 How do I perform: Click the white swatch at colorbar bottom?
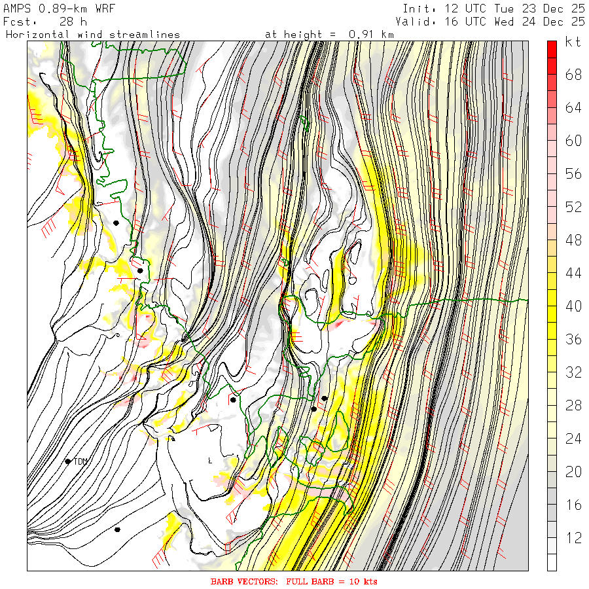[x=552, y=562]
